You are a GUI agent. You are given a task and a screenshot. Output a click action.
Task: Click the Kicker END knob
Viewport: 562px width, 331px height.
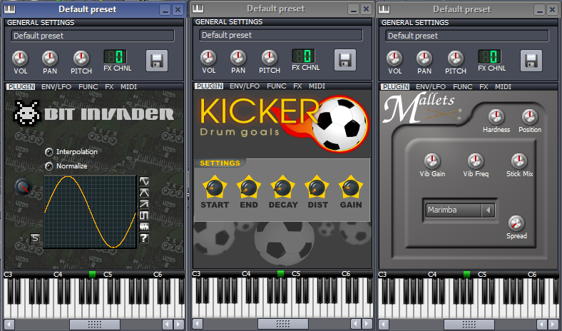[x=248, y=188]
